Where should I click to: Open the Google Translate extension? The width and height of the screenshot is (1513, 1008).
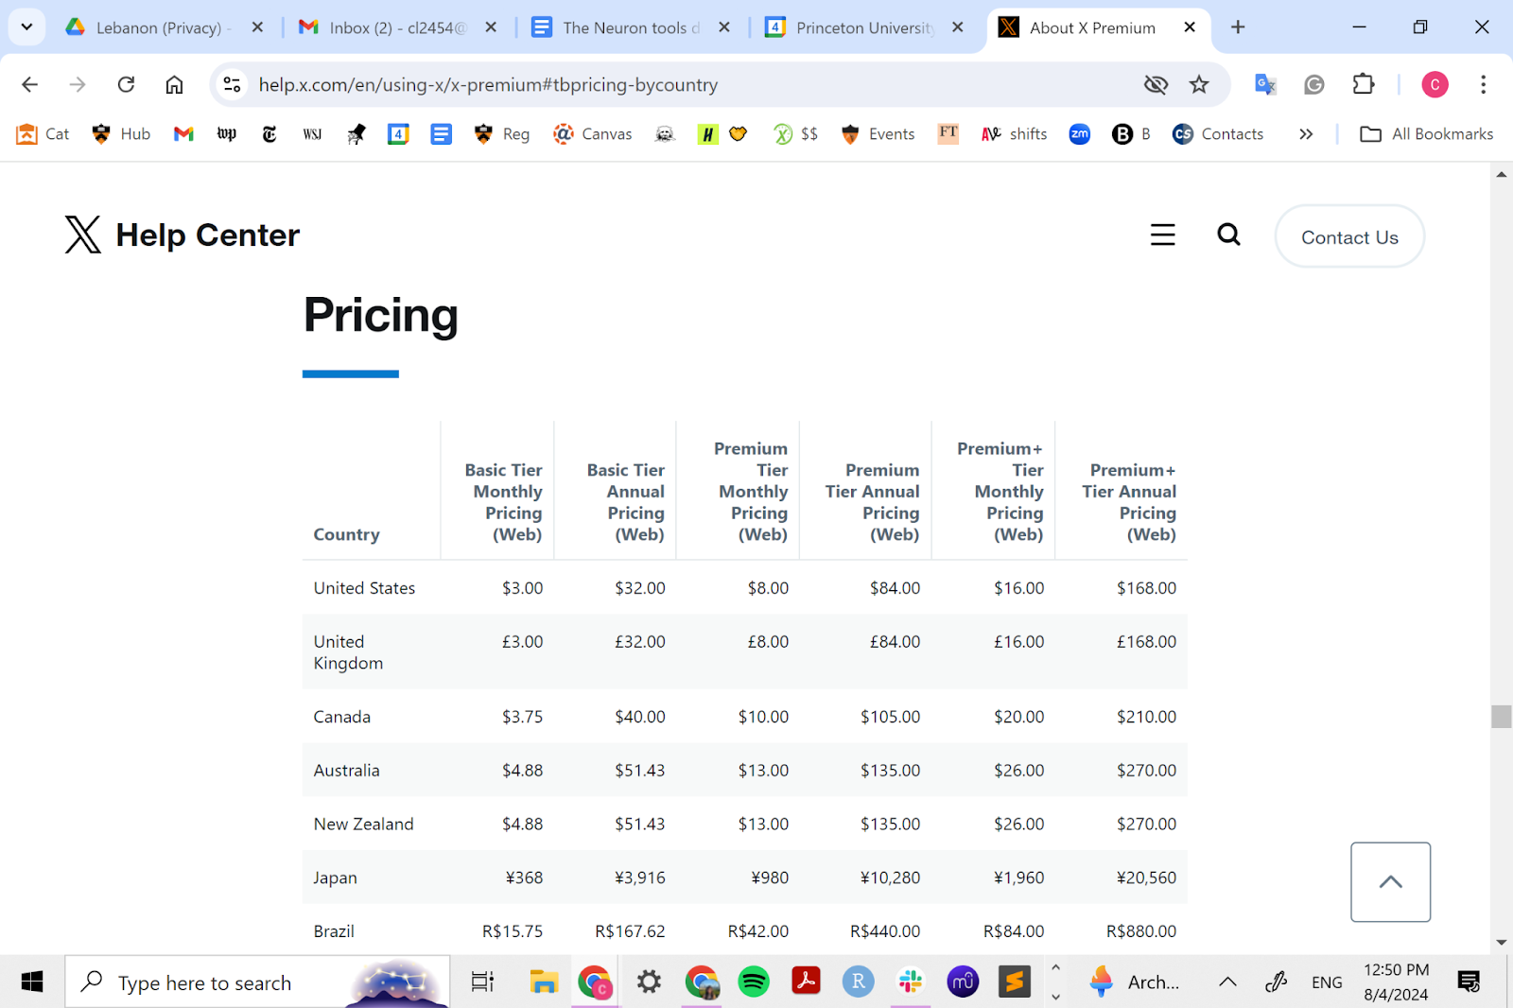coord(1265,84)
